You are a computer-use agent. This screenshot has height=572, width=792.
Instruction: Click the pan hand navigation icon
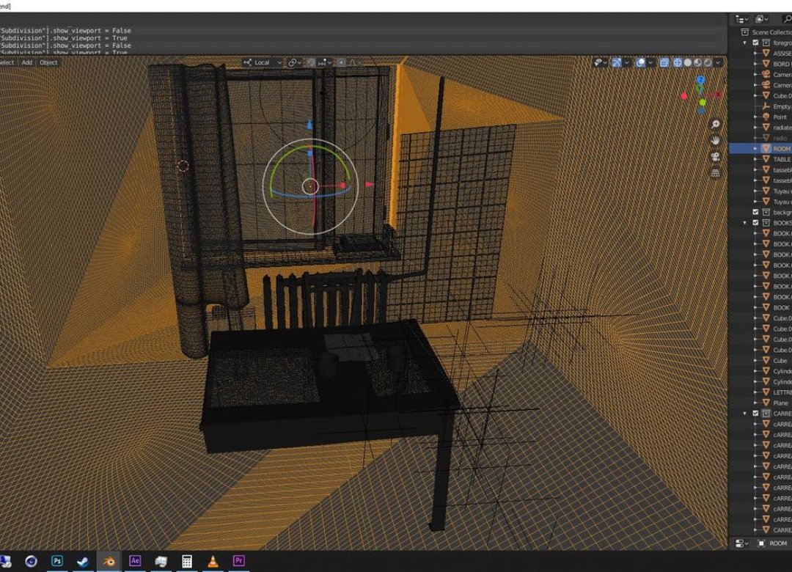[x=715, y=141]
